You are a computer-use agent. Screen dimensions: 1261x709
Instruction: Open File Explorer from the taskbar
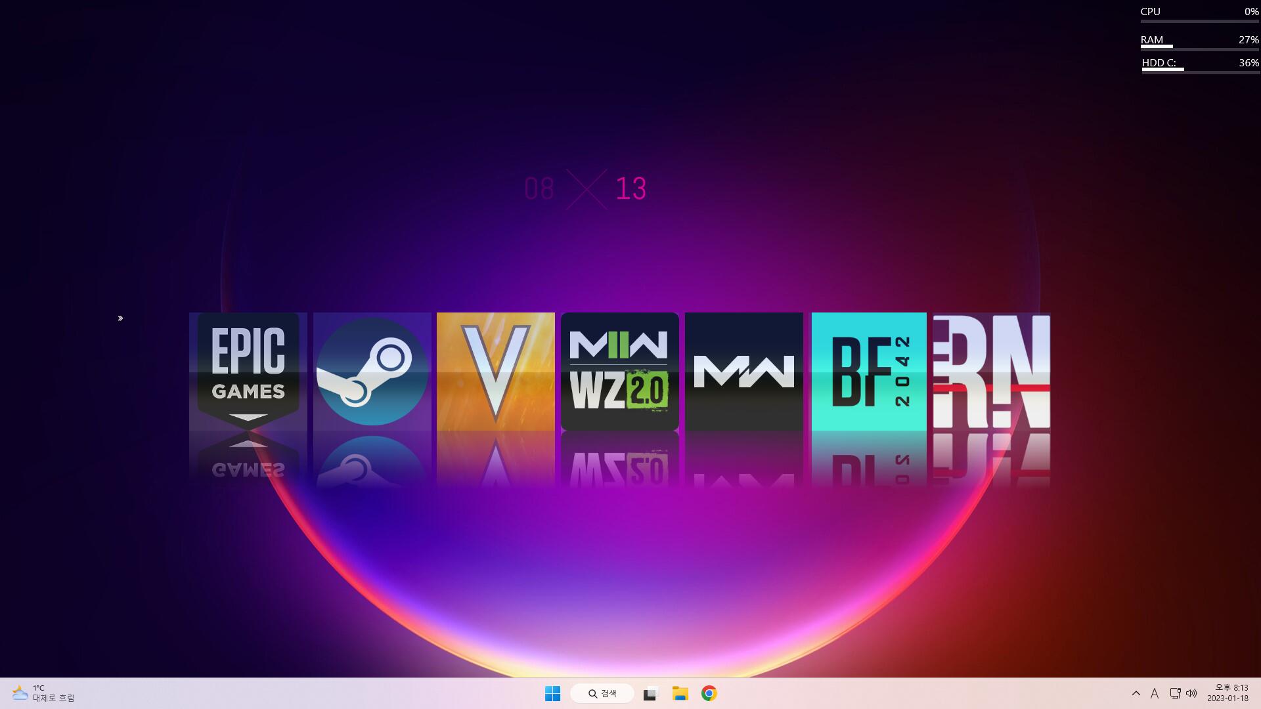pos(680,693)
